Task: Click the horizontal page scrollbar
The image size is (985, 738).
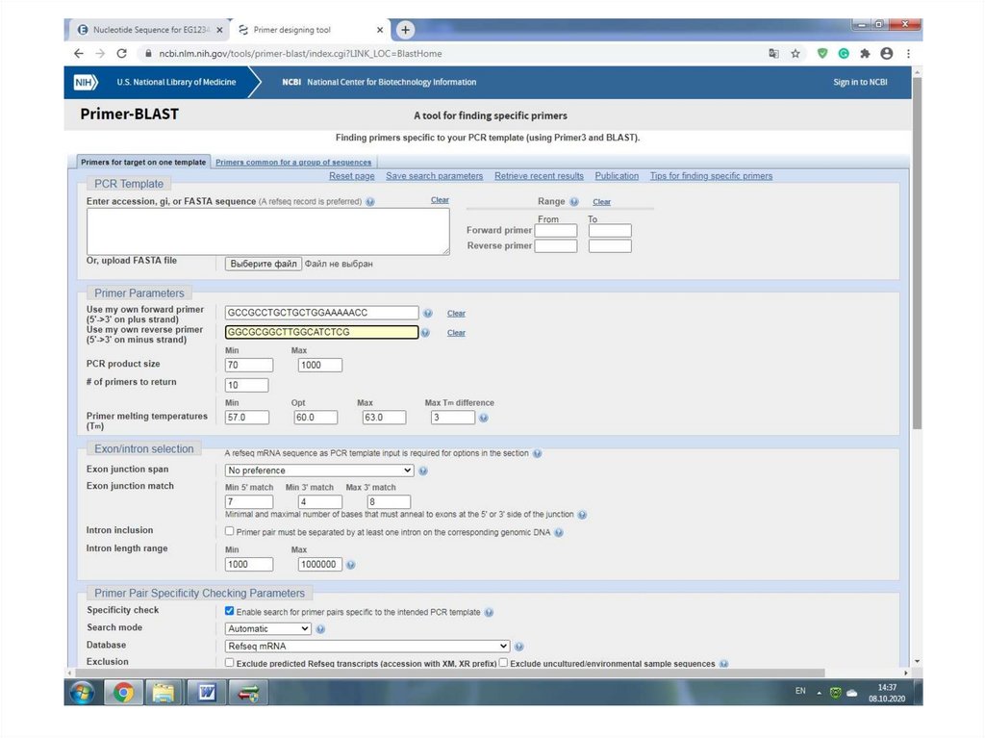Action: [450, 673]
